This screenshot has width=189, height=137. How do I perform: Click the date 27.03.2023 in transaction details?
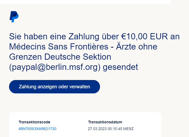click(97, 129)
